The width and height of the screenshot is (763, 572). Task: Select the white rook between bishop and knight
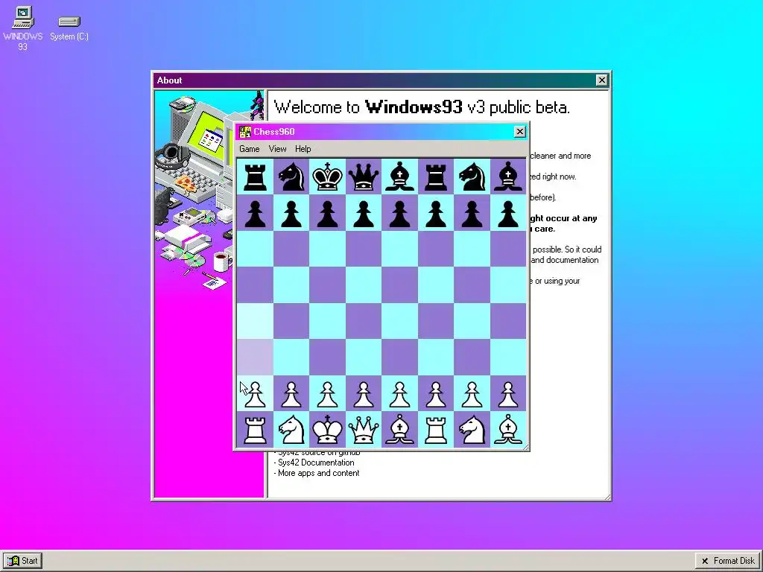tap(435, 430)
